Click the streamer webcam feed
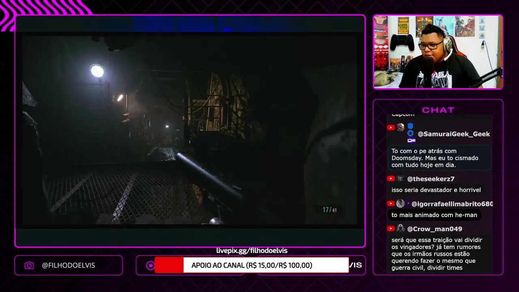 coord(438,52)
